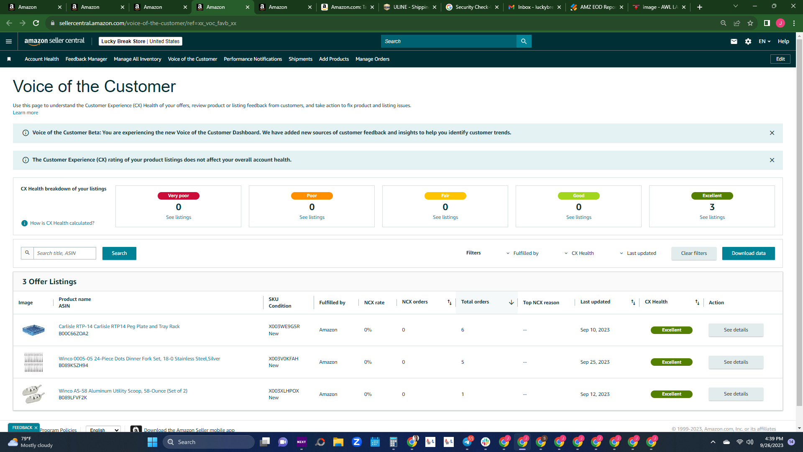Open Slack from the taskbar
Image resolution: width=803 pixels, height=452 pixels.
(486, 442)
